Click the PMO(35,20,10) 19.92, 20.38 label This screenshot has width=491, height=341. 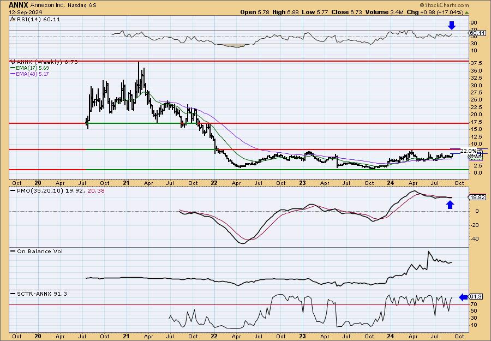click(60, 190)
